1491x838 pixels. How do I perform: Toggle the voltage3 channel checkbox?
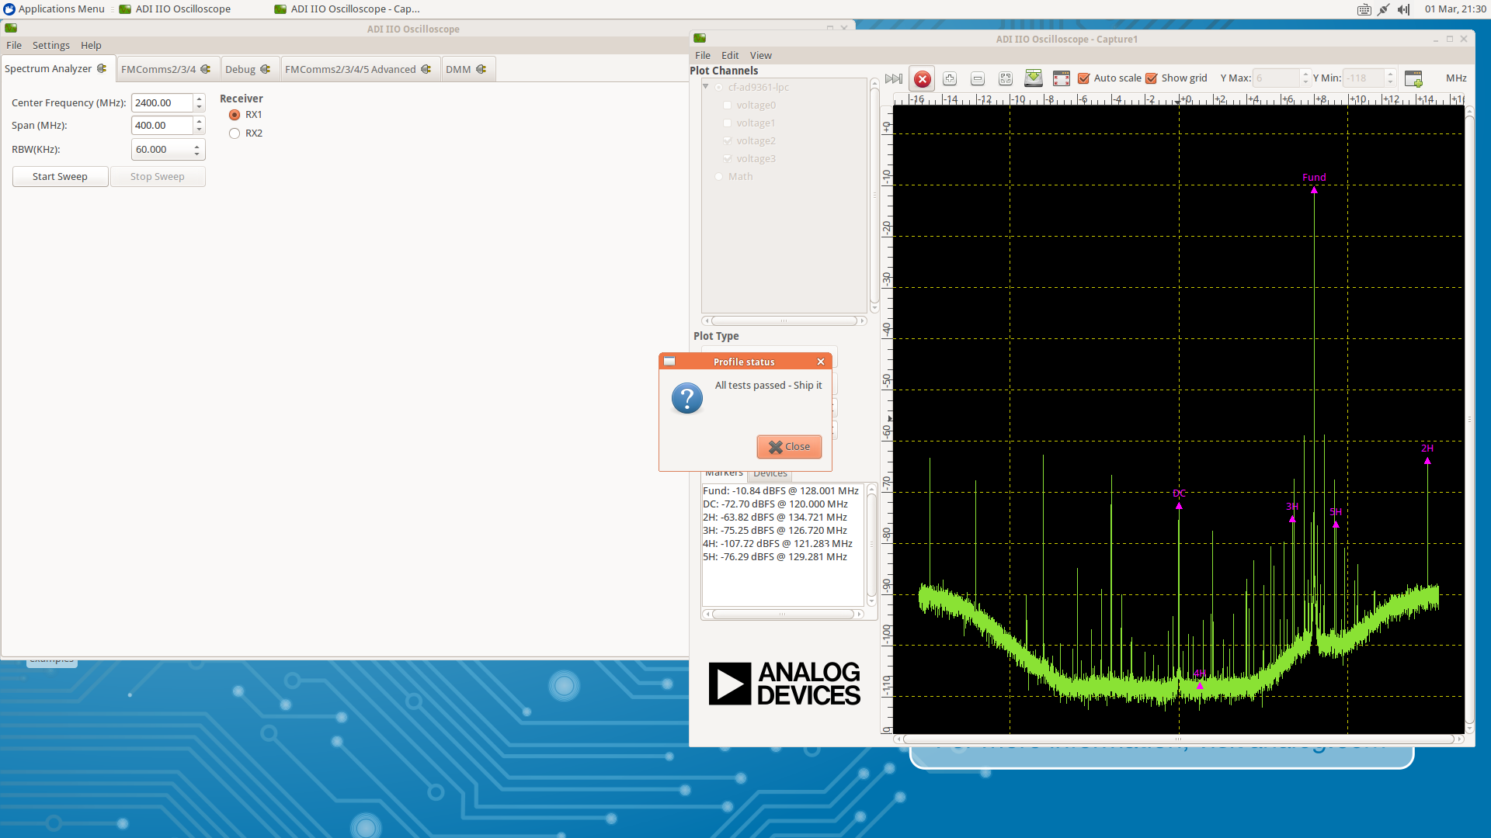pos(728,159)
